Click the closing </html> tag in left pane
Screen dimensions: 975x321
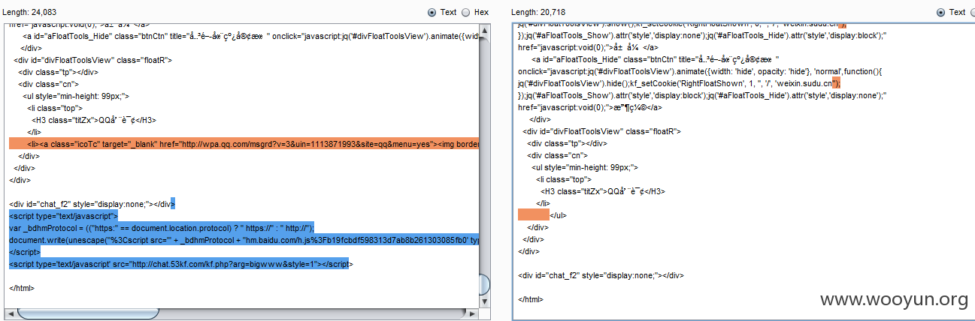[x=21, y=287]
